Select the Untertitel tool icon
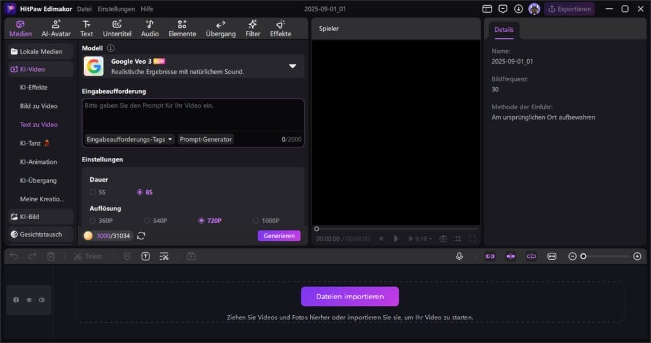 coord(117,28)
